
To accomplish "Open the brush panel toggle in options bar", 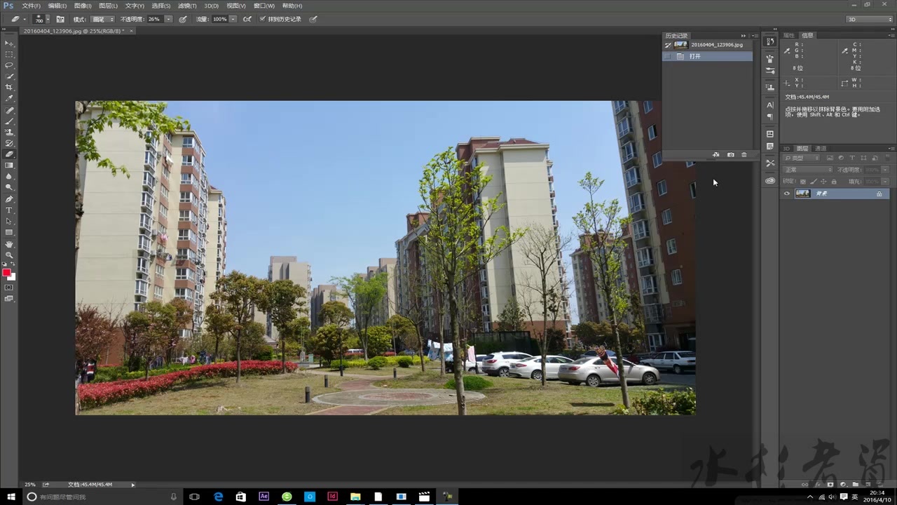I will tap(60, 19).
